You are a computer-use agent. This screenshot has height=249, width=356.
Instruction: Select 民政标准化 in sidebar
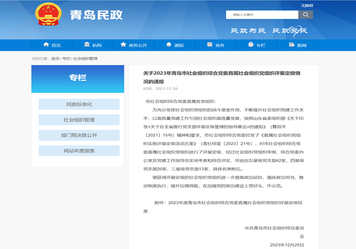coord(79,104)
